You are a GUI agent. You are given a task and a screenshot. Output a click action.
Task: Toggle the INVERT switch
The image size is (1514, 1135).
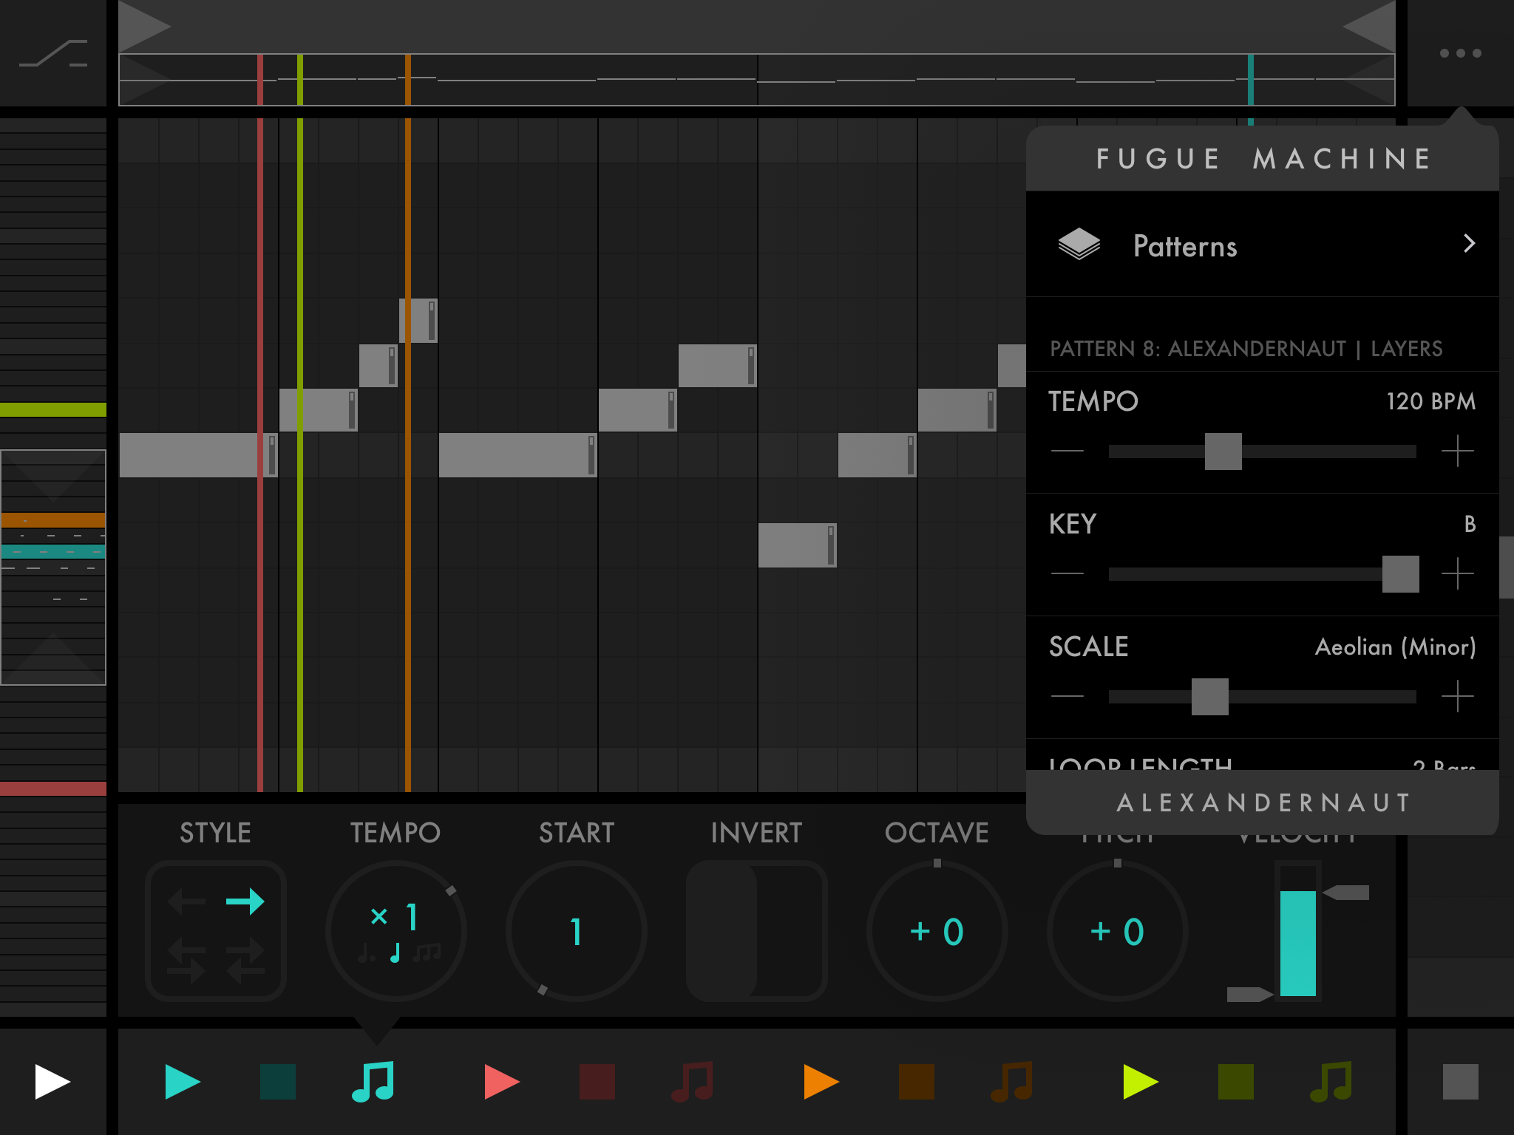pyautogui.click(x=756, y=930)
